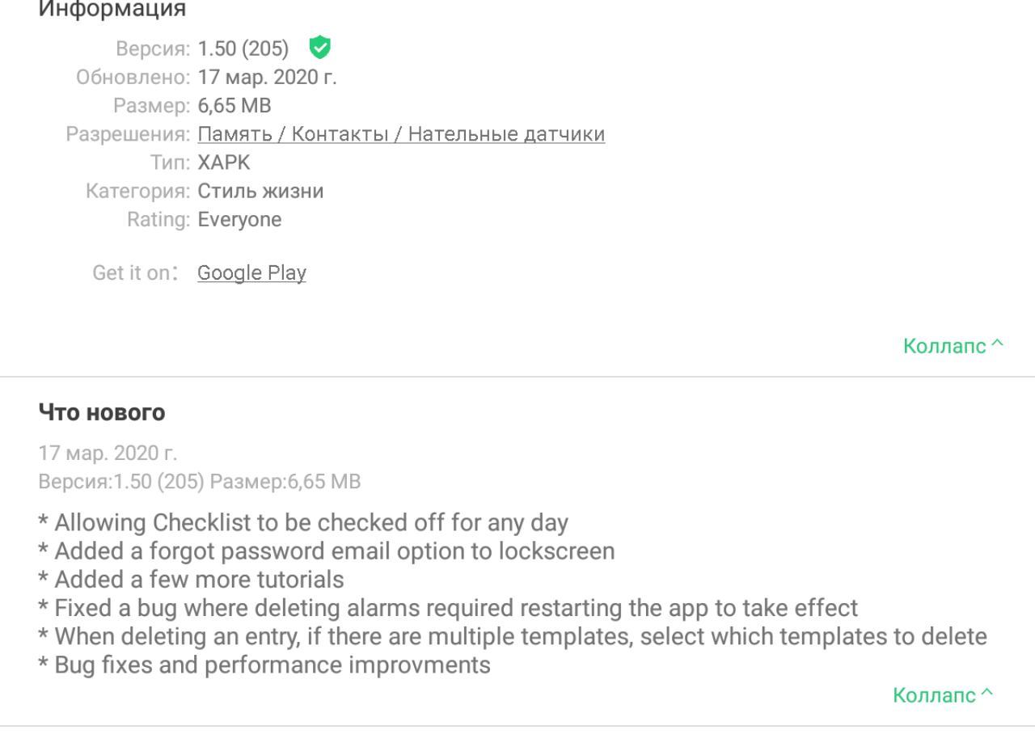Click the changelog line about tutorials

pyautogui.click(x=191, y=580)
